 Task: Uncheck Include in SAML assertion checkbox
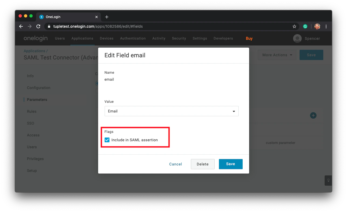coord(107,140)
